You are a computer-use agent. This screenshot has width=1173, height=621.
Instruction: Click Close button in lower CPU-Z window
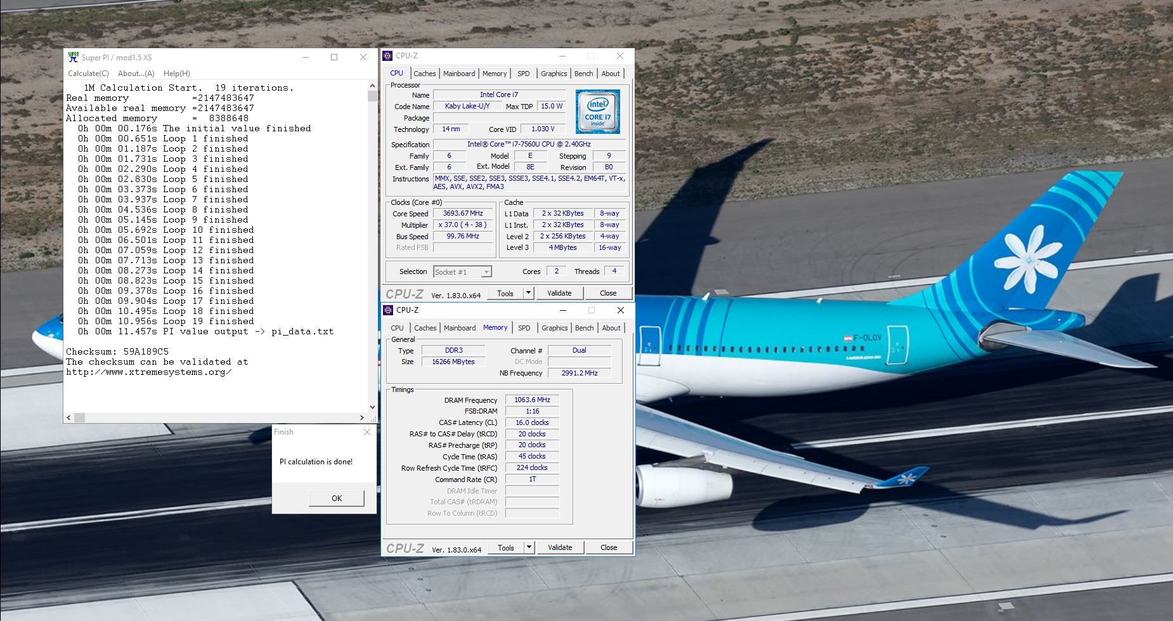tap(609, 547)
